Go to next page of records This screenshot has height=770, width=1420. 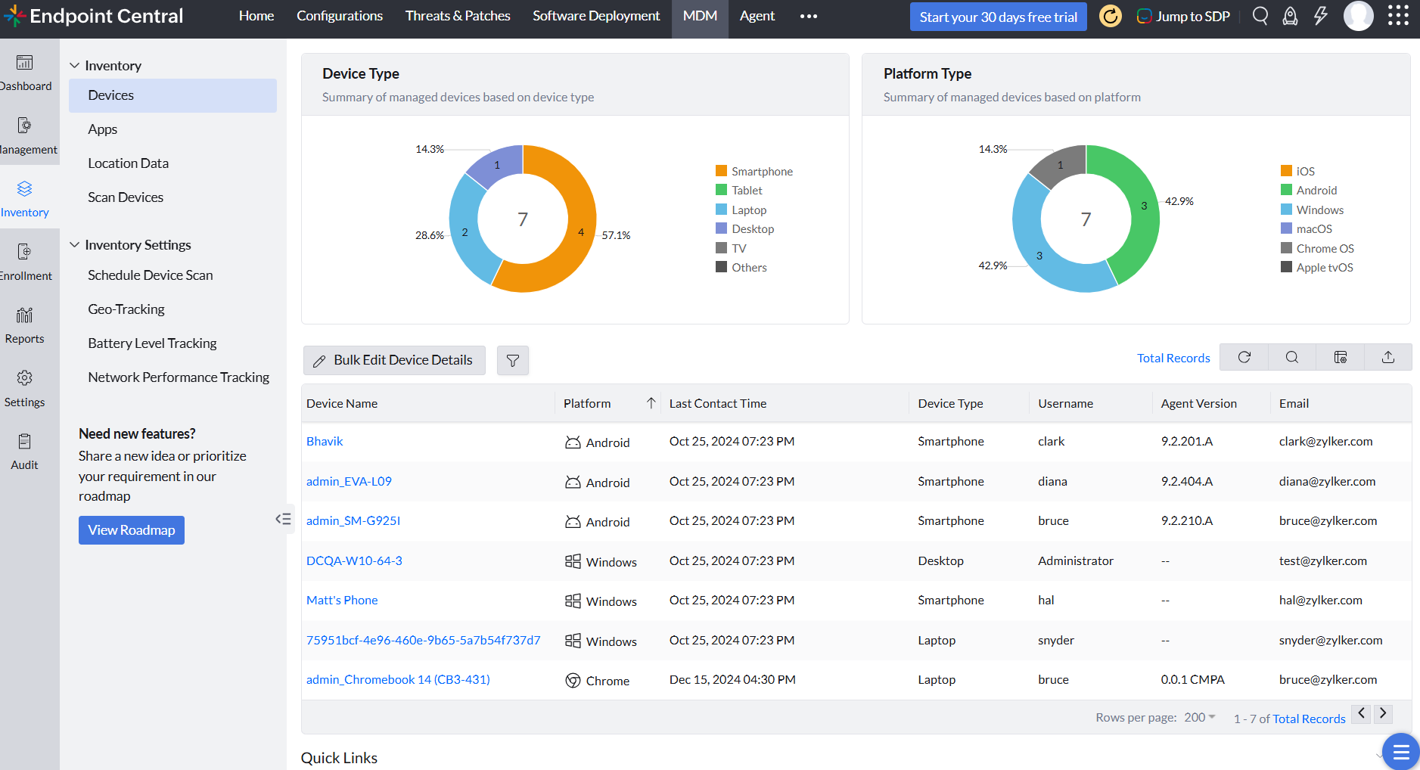point(1383,713)
